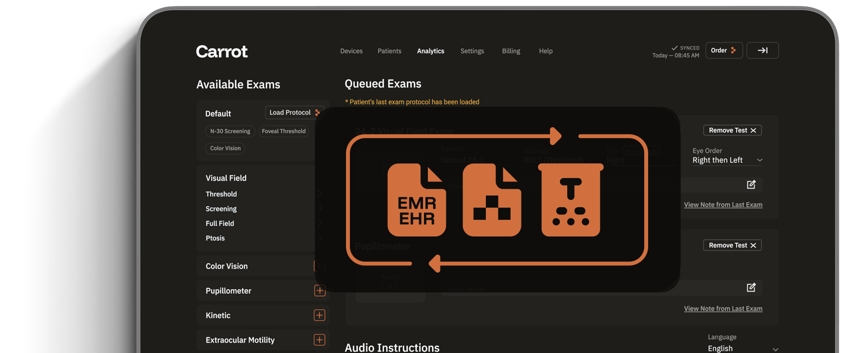Open the edit note icon for the Pupillometer exam

click(x=751, y=288)
